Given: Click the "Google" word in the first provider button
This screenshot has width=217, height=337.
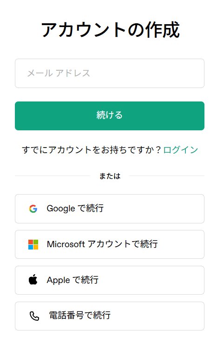Looking at the screenshot, I should [61, 209].
